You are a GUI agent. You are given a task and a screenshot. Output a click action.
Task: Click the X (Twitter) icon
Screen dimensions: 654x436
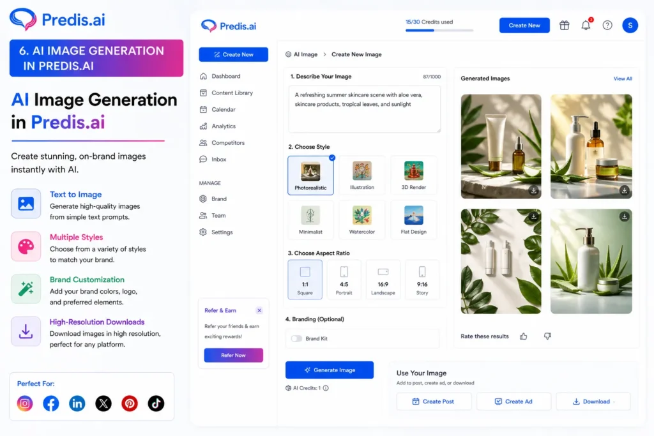pos(103,403)
